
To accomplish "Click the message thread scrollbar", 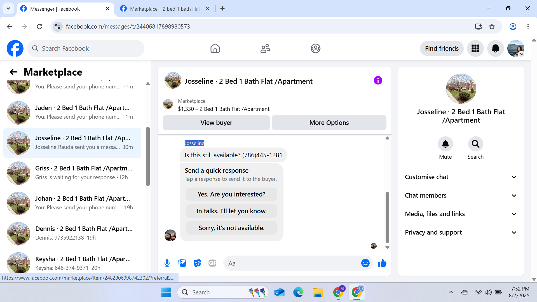I will [387, 217].
